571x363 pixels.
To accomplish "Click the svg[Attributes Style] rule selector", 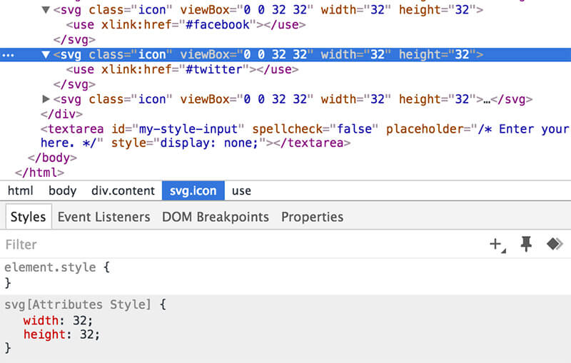I will pyautogui.click(x=78, y=305).
